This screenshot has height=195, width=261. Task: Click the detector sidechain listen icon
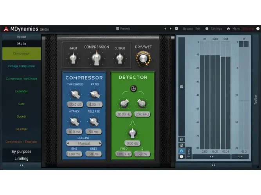133,89
